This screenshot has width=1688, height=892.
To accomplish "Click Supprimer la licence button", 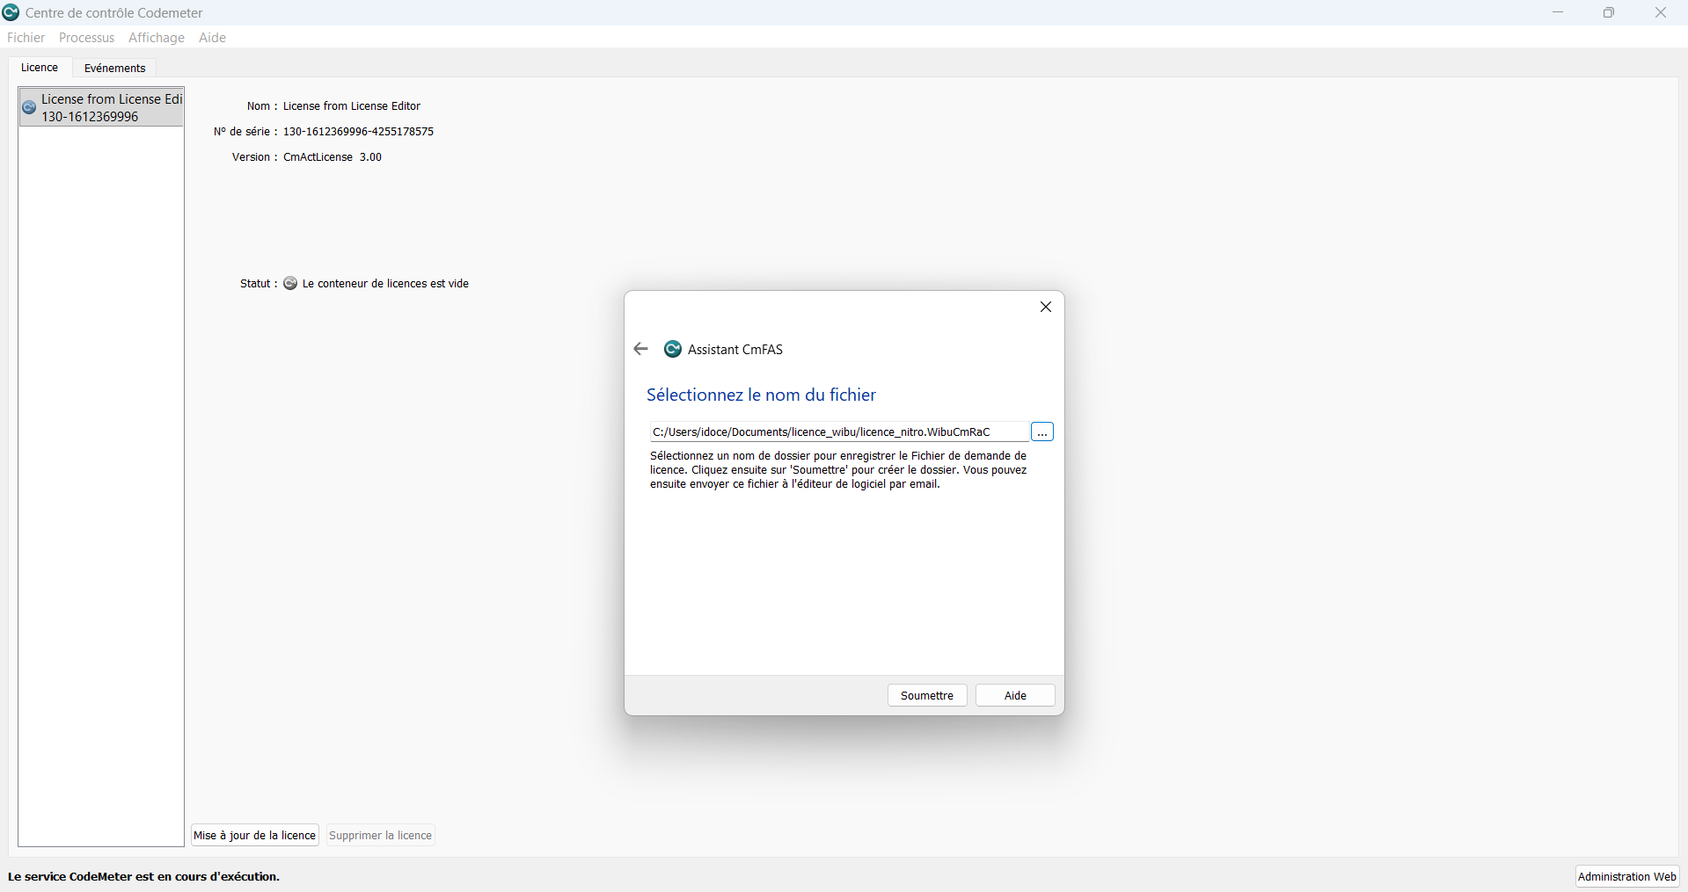I will pyautogui.click(x=380, y=835).
